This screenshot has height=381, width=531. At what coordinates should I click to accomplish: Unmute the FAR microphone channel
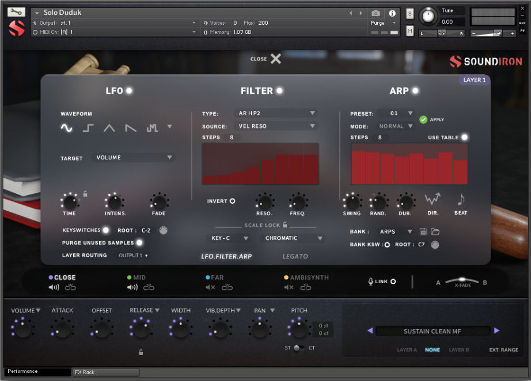click(x=210, y=288)
